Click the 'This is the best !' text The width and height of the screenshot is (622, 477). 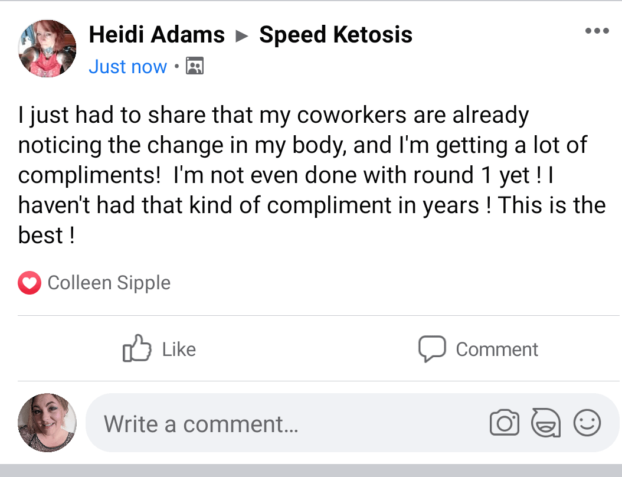(x=312, y=220)
